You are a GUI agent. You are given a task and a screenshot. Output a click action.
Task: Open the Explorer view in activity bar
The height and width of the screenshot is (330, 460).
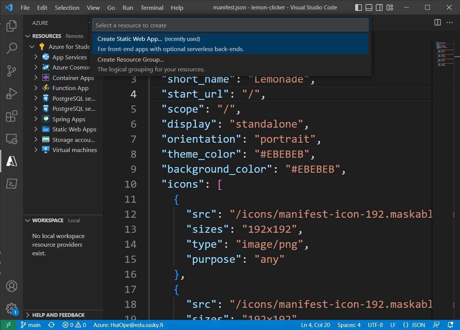coord(12,26)
